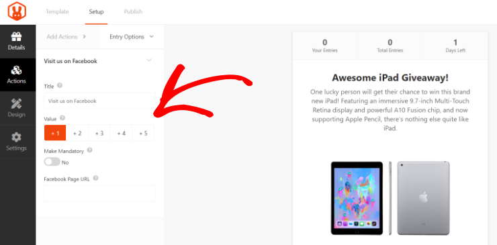Open the Details sidebar section
This screenshot has width=497, height=245.
point(16,41)
